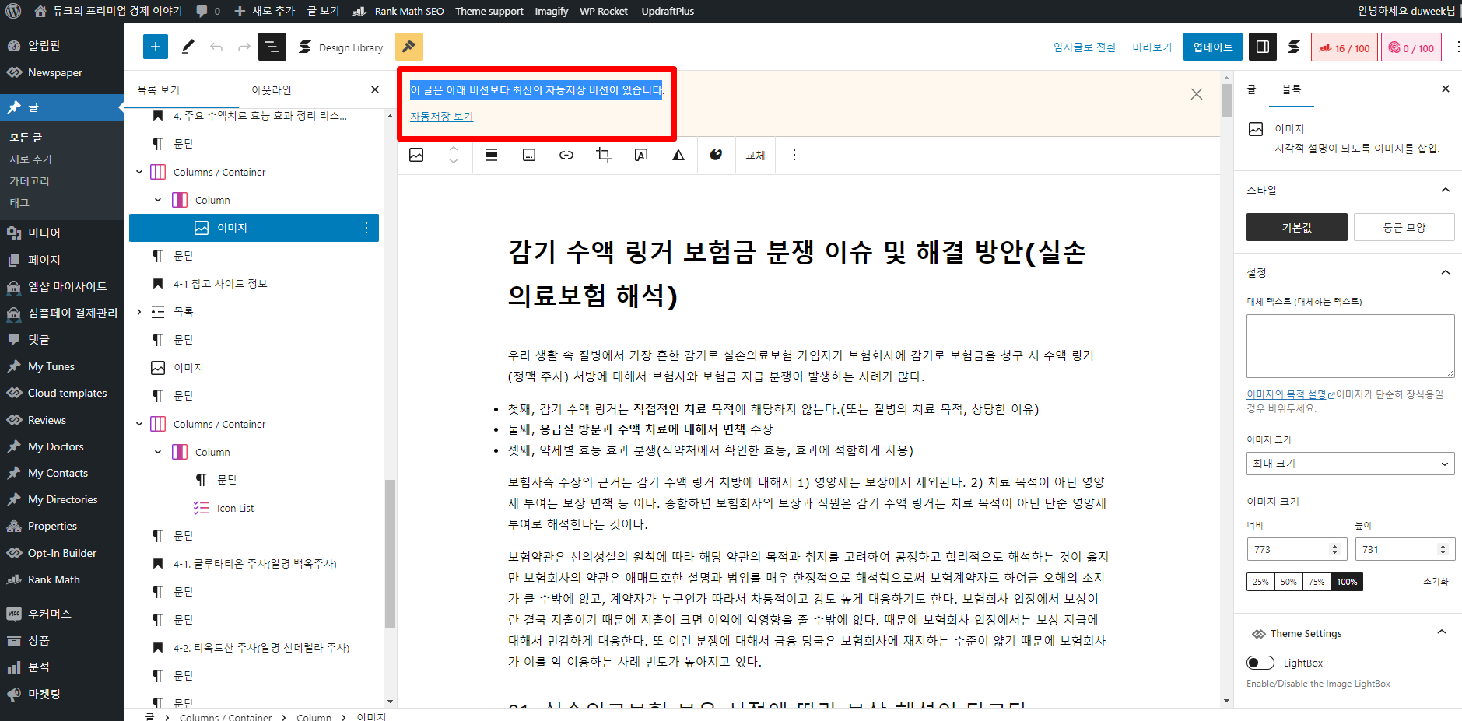Click the image height field (731)
1462x721 pixels.
pos(1404,549)
